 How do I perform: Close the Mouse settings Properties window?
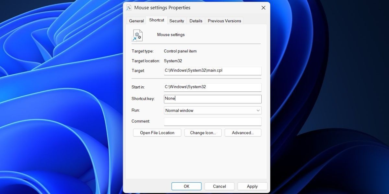[x=263, y=8]
